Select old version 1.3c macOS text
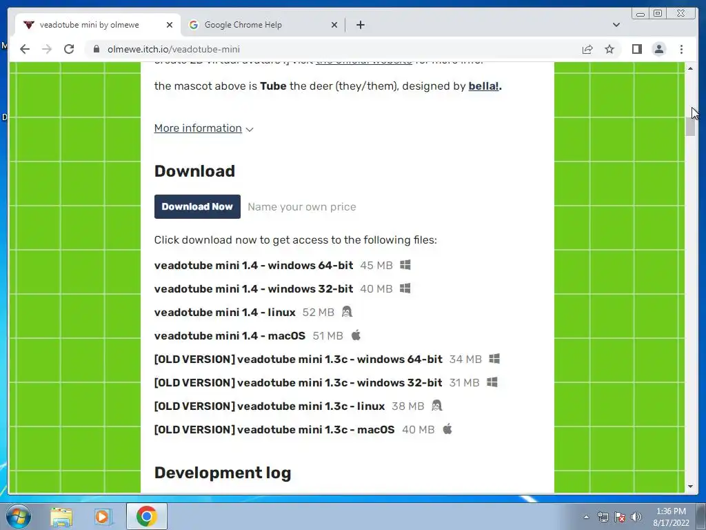 click(274, 429)
